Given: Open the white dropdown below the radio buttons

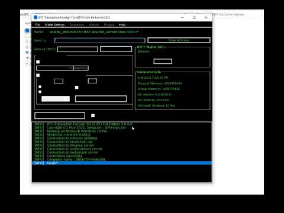Looking at the screenshot, I should point(56,99).
